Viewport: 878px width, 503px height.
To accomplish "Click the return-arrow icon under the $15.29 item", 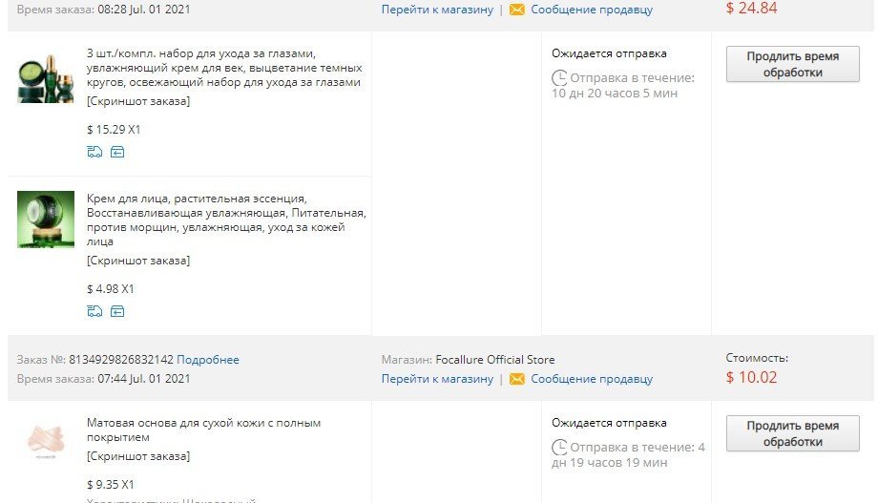I will click(x=117, y=152).
